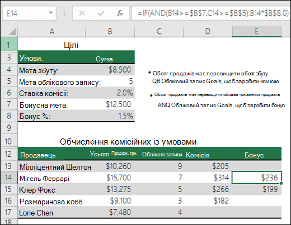Click the Cancel (X) icon in formula bar

pyautogui.click(x=82, y=13)
